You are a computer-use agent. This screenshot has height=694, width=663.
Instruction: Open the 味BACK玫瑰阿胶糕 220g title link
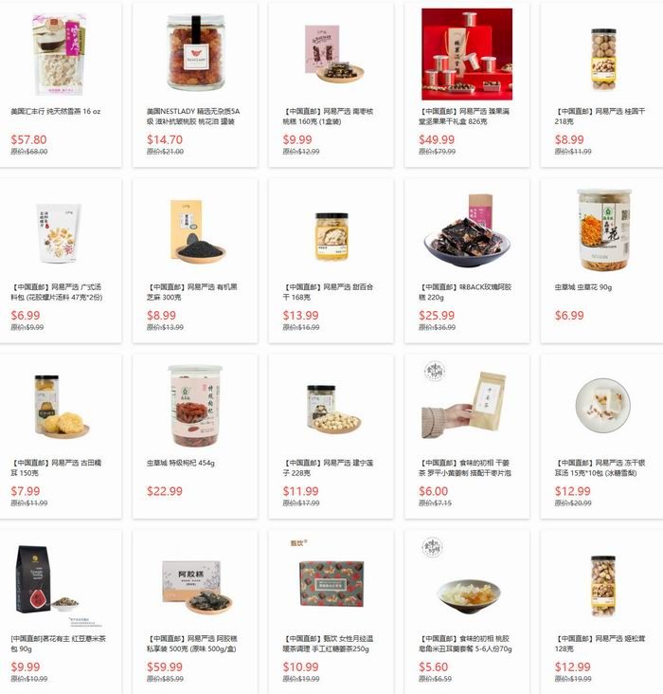pyautogui.click(x=465, y=292)
